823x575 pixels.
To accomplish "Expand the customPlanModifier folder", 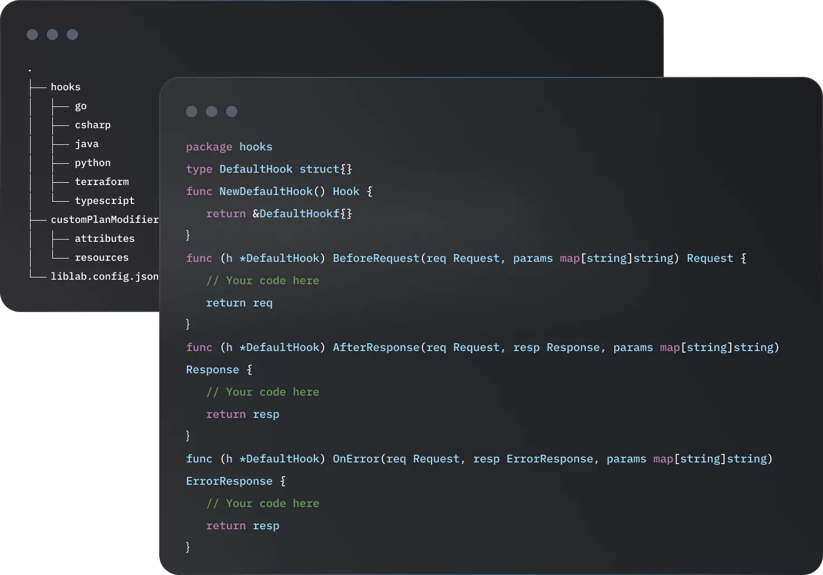I will (x=105, y=219).
